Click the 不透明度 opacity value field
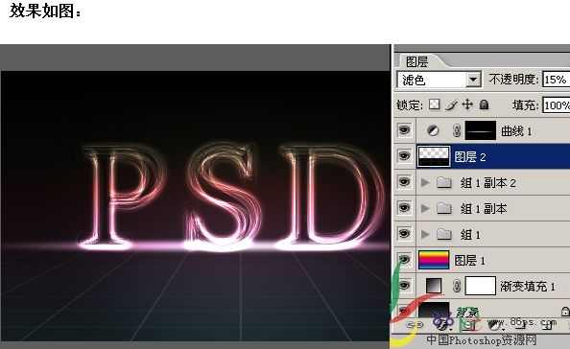 (x=557, y=80)
